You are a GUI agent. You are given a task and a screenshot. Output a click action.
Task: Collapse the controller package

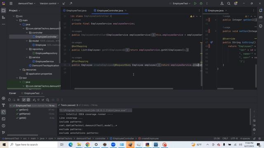click(x=27, y=33)
